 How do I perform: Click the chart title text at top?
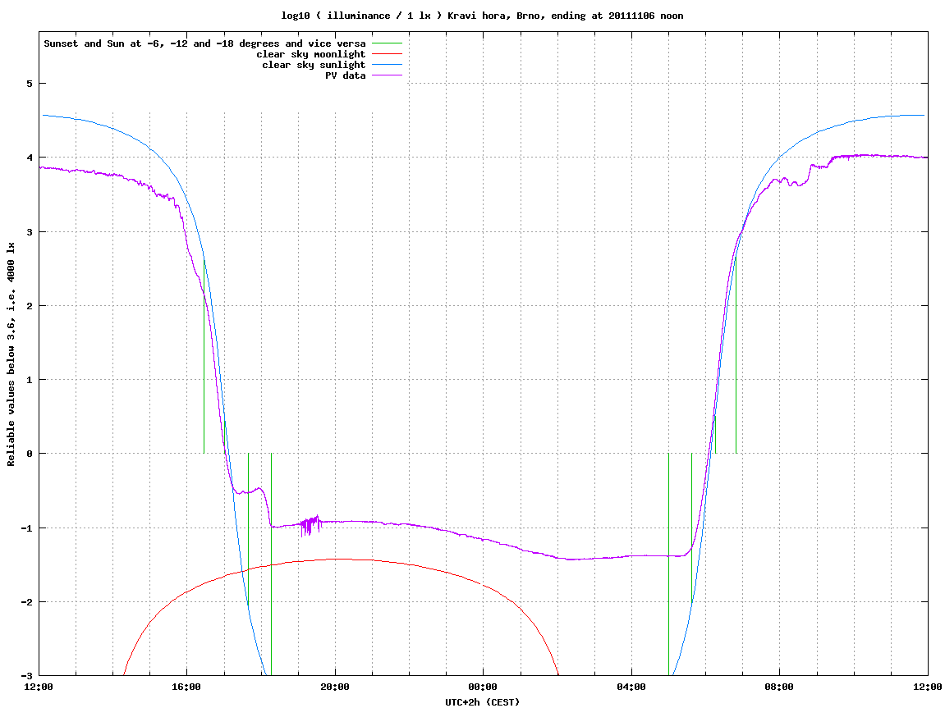click(x=482, y=16)
